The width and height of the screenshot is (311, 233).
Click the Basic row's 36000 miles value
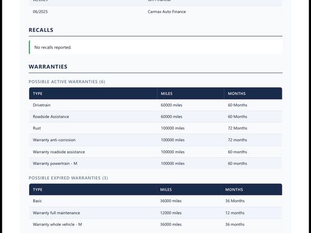coord(171,201)
